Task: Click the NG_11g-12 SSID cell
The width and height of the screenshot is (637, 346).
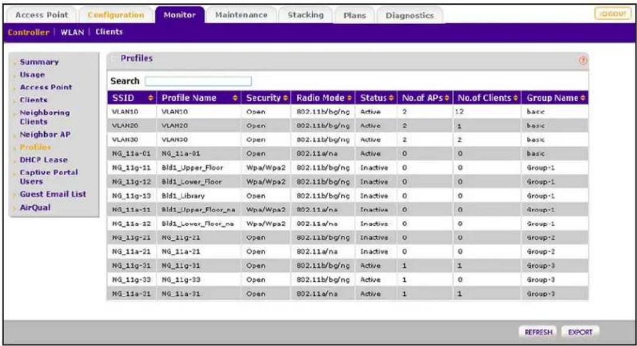Action: pos(131,182)
